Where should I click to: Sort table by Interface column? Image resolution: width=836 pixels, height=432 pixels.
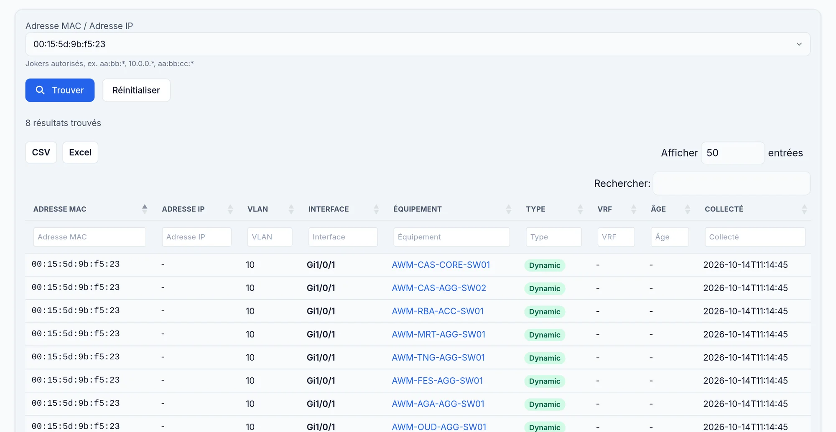click(x=343, y=209)
